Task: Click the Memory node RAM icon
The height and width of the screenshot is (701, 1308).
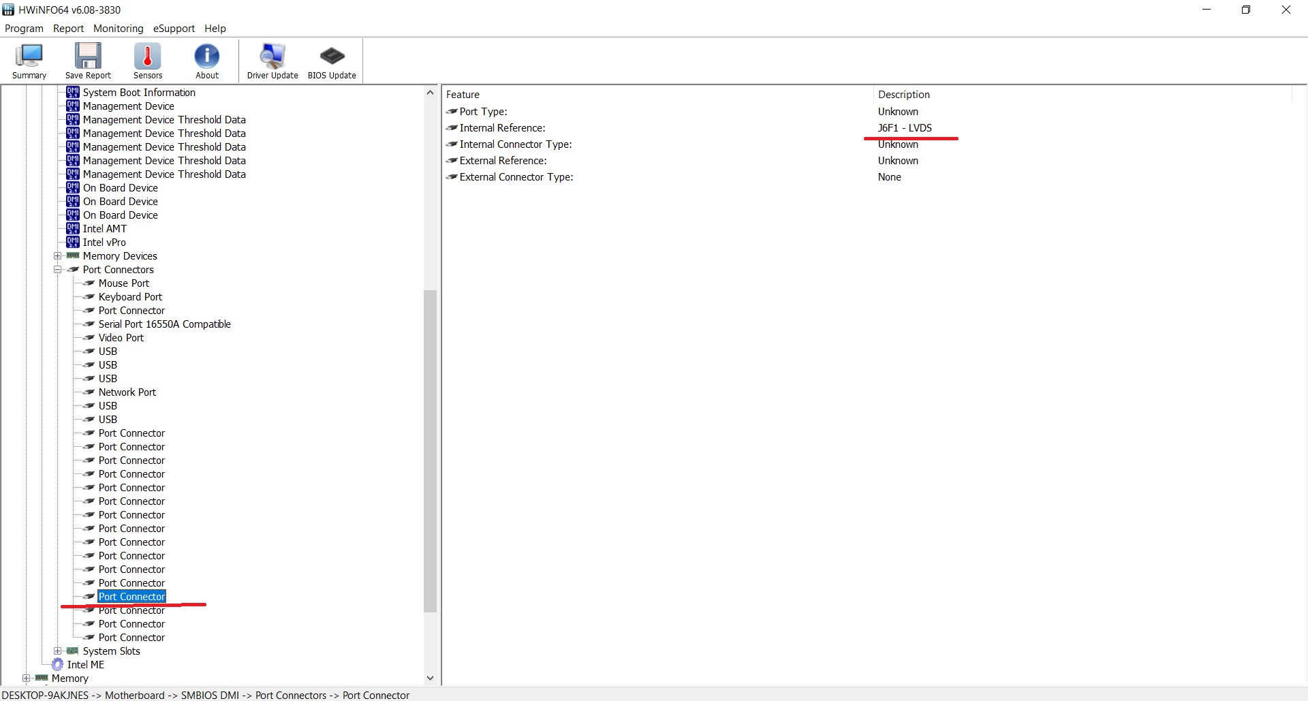Action: pyautogui.click(x=42, y=679)
